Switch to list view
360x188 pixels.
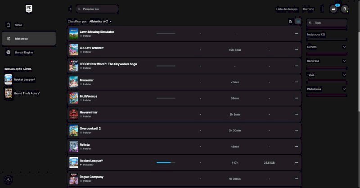[298, 21]
